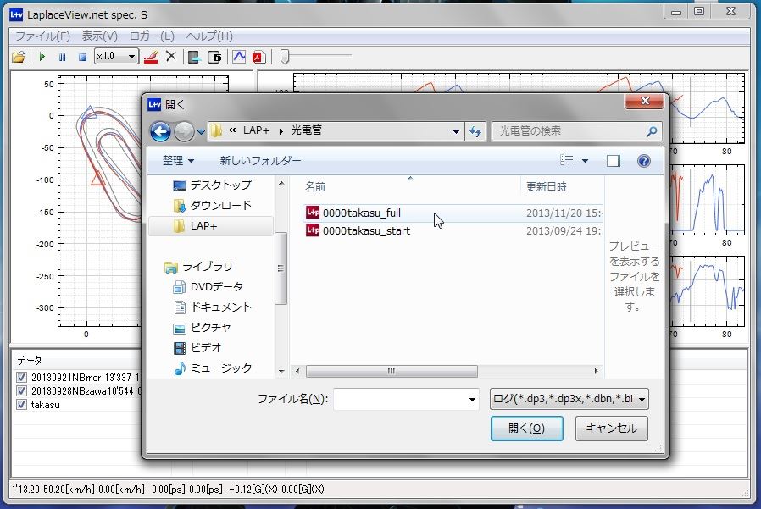Click the navigation pane scroll up arrow
The width and height of the screenshot is (761, 509).
(281, 184)
